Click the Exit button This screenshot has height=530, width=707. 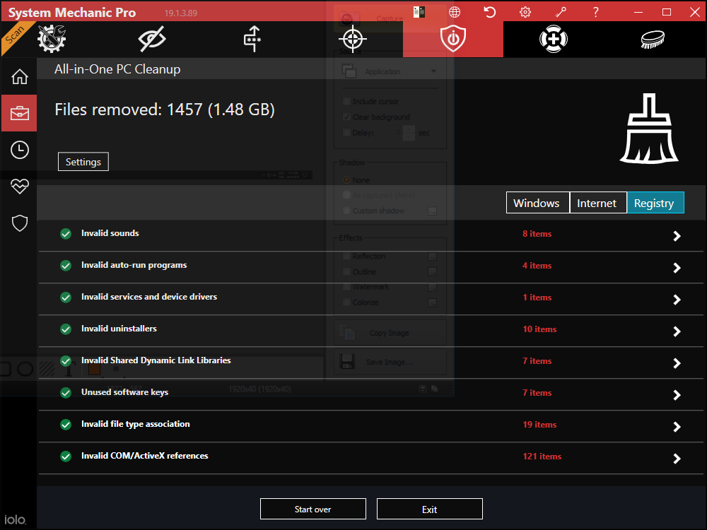tap(430, 510)
